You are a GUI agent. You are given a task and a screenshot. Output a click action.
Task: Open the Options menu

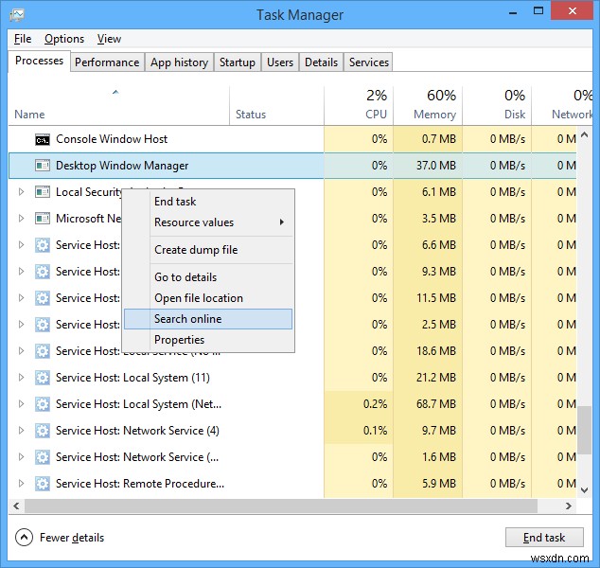click(x=64, y=39)
